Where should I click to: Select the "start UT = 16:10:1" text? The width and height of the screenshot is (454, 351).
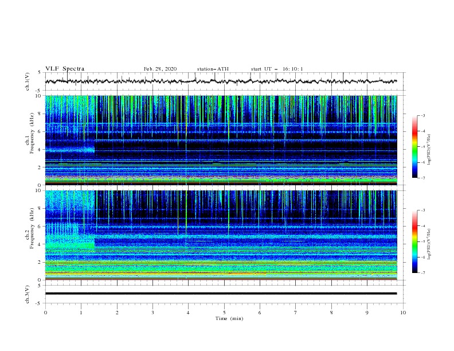tap(277, 69)
